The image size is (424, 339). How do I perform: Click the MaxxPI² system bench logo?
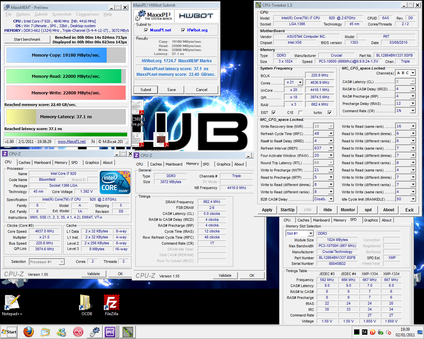[154, 16]
